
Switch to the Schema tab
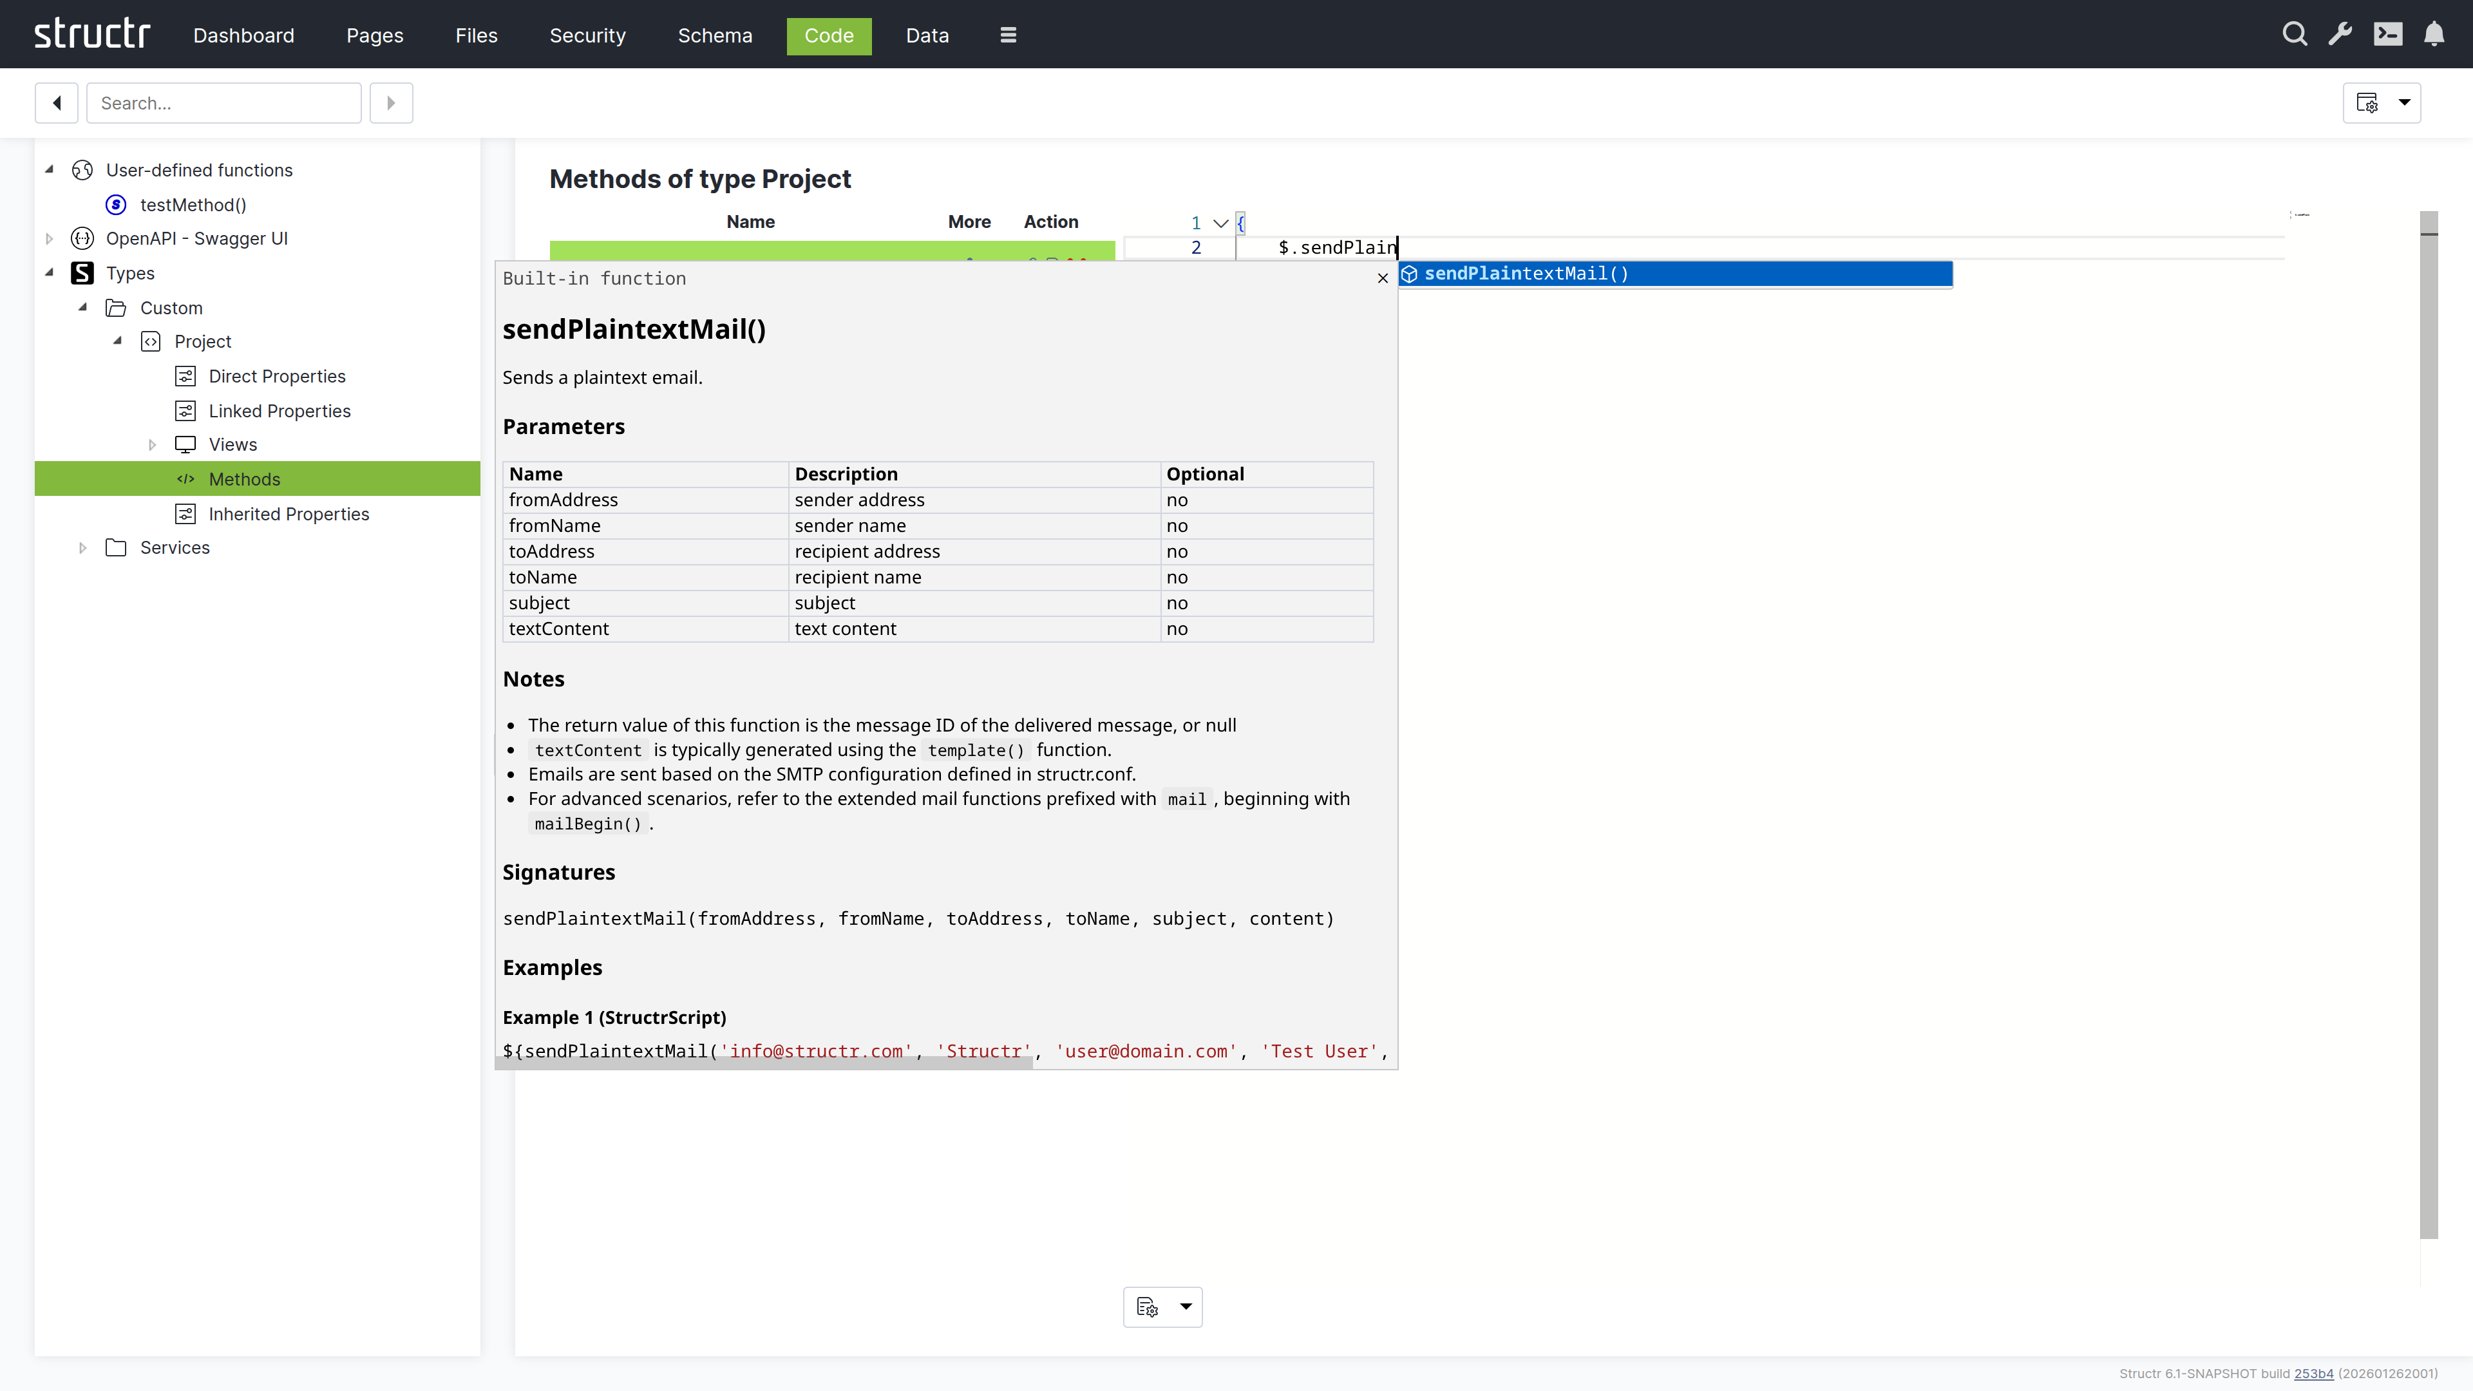point(714,35)
